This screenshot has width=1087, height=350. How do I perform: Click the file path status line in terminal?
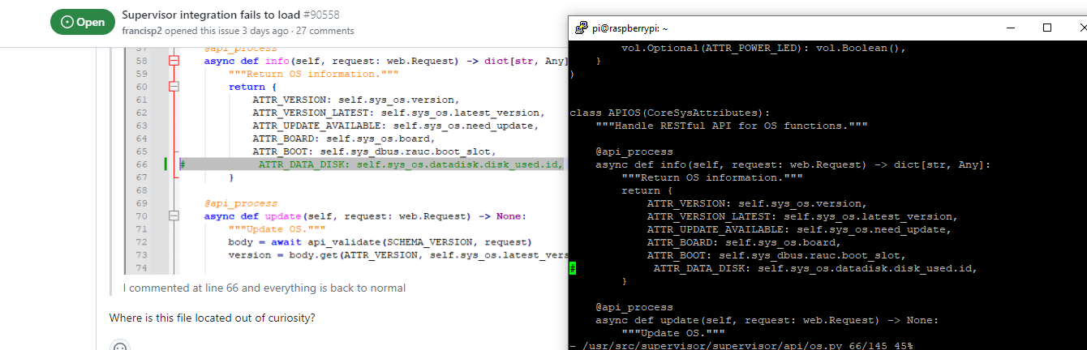coord(741,346)
